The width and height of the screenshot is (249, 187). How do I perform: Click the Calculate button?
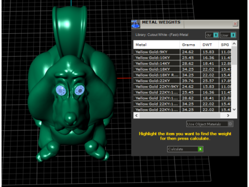coord(185,149)
